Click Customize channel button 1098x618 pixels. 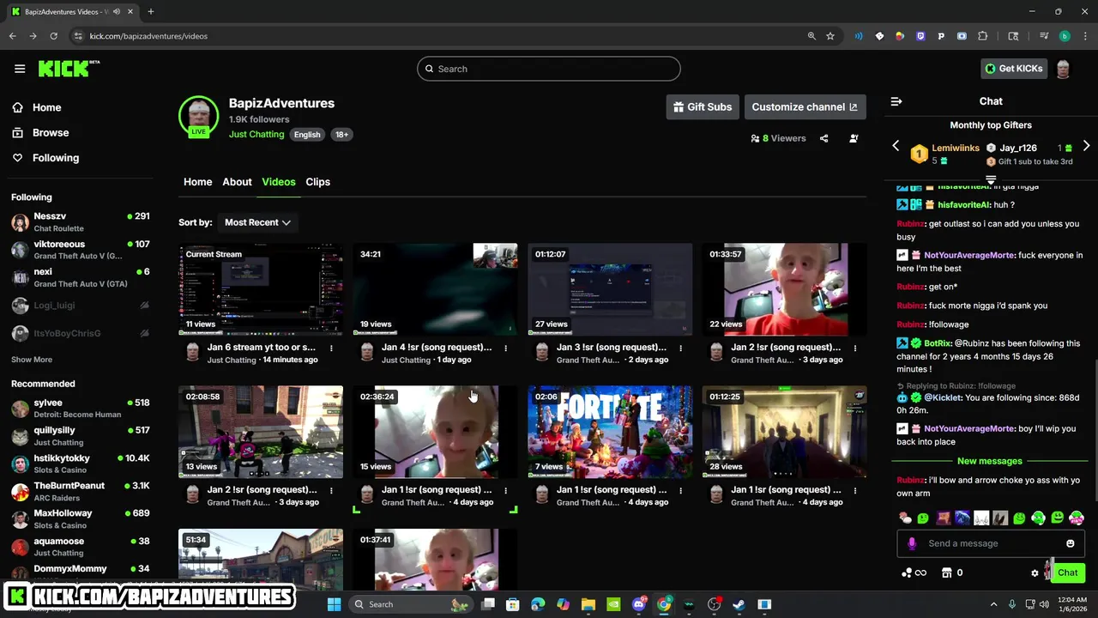pos(805,107)
